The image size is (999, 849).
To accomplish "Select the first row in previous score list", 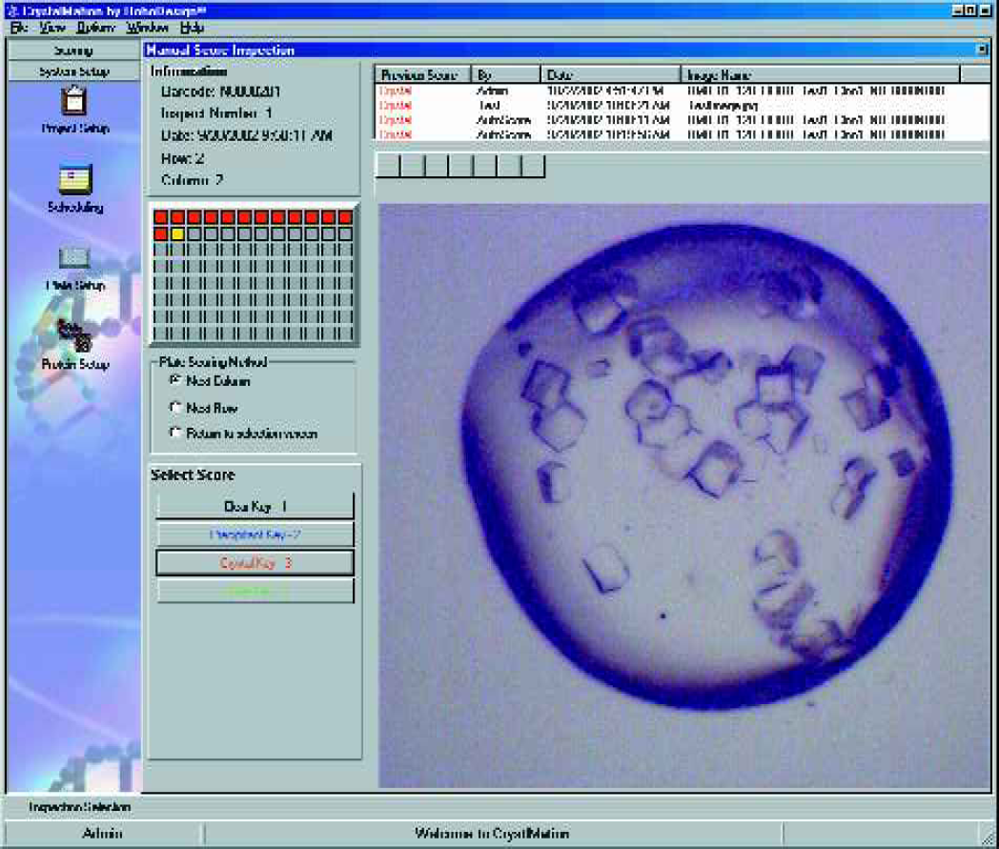I will pyautogui.click(x=682, y=91).
